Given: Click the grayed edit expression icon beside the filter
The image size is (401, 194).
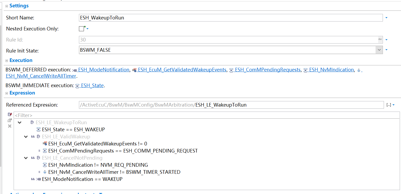Looking at the screenshot, I should pos(10,120).
